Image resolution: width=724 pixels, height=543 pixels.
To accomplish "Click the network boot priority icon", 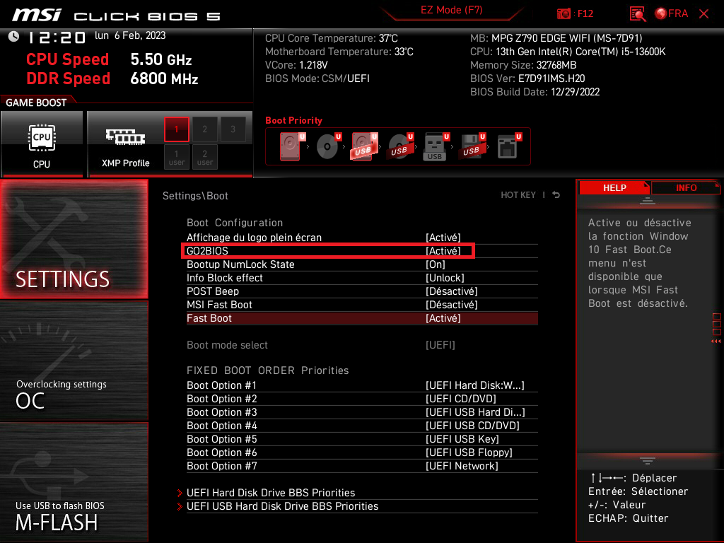I will coord(509,146).
